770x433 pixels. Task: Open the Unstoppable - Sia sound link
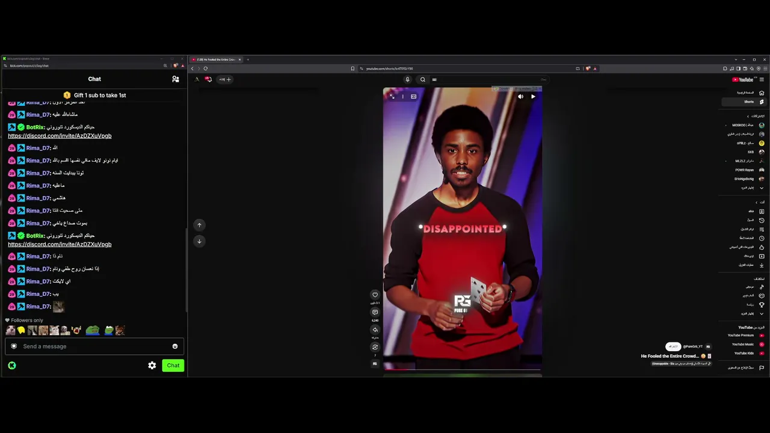(681, 364)
